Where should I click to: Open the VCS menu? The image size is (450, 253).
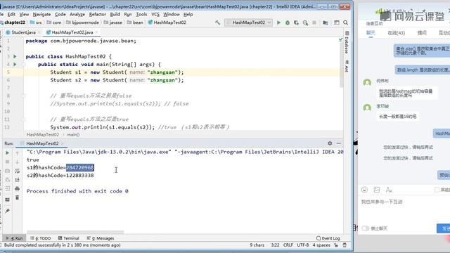coord(155,14)
